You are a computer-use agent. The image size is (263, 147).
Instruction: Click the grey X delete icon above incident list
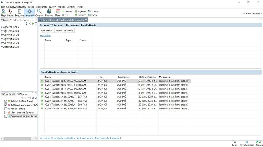point(30,23)
